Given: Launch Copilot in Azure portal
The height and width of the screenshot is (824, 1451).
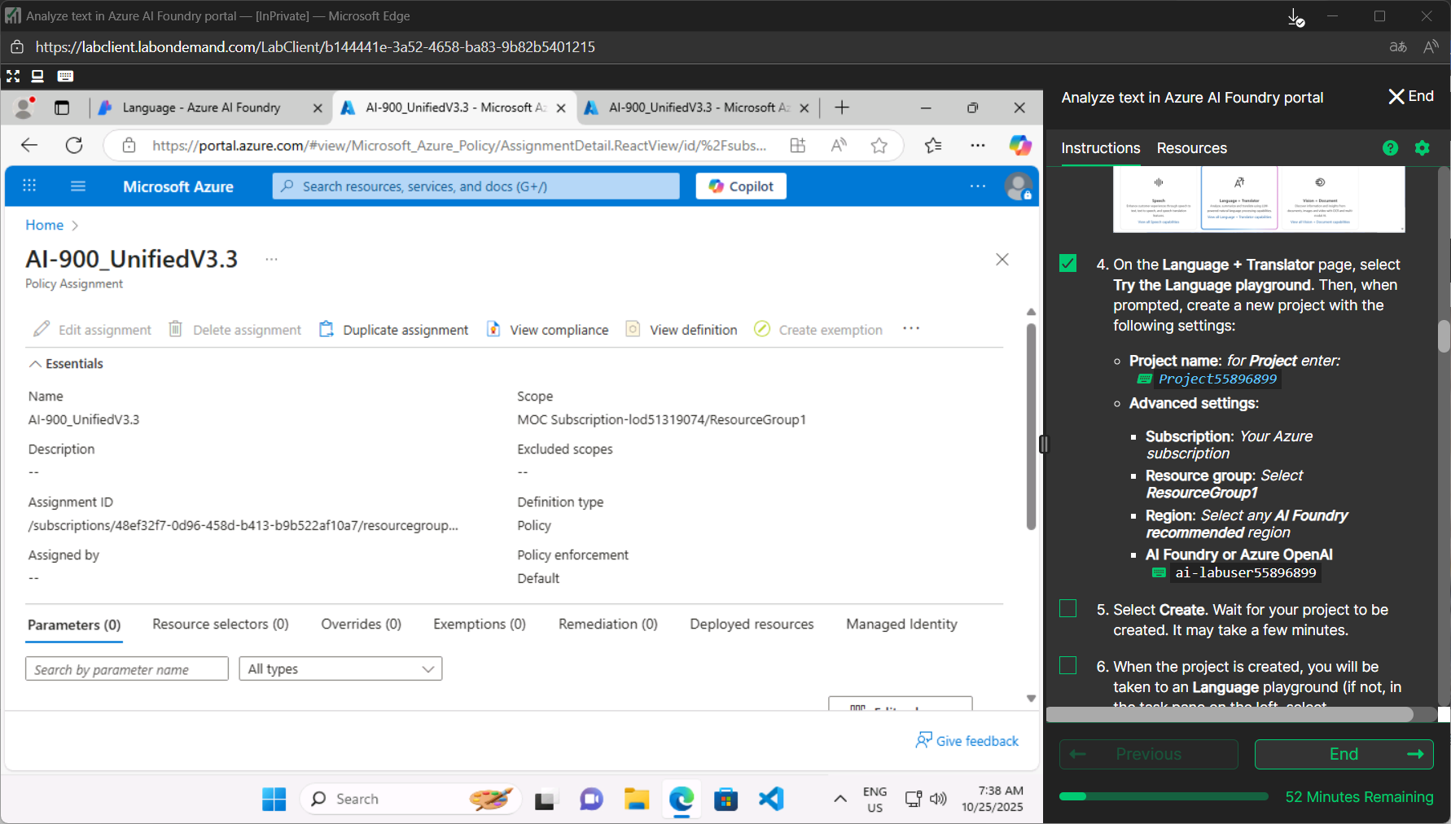Looking at the screenshot, I should 741,186.
